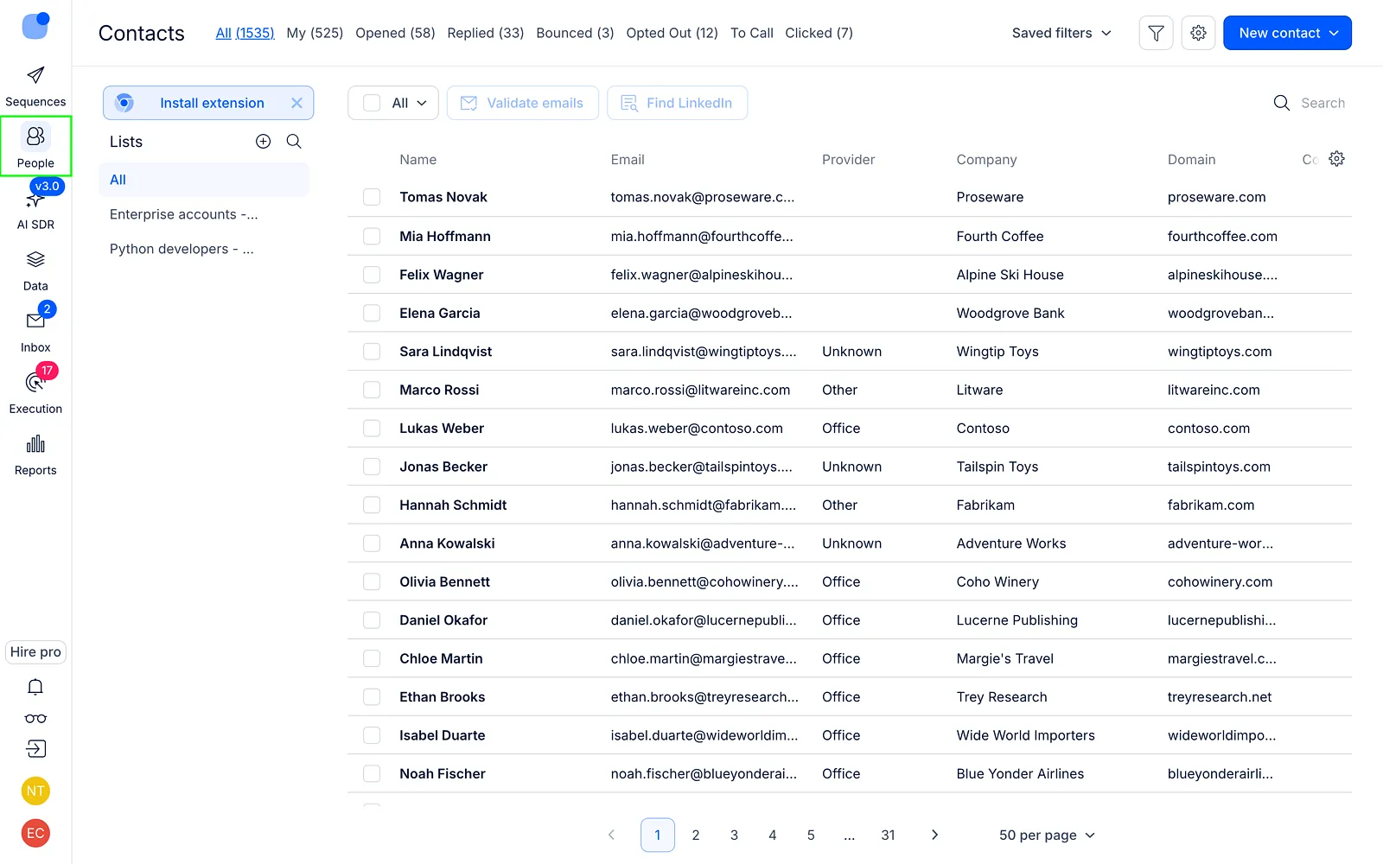This screenshot has width=1383, height=864.
Task: Expand the New contact dropdown arrow
Action: 1334,33
